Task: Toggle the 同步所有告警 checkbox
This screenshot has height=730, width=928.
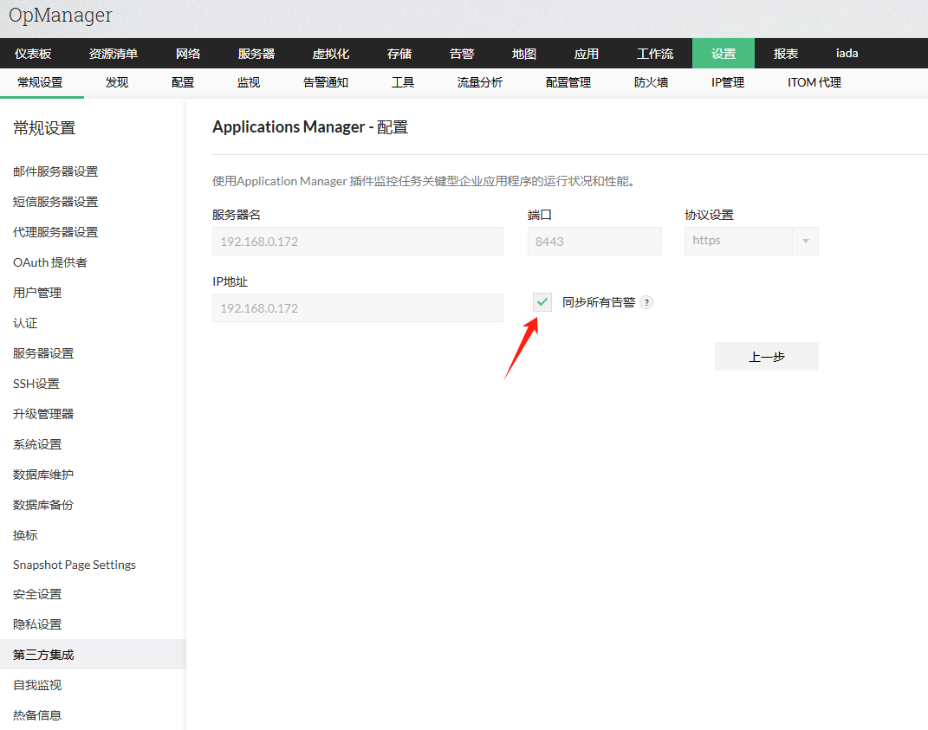Action: pyautogui.click(x=542, y=302)
